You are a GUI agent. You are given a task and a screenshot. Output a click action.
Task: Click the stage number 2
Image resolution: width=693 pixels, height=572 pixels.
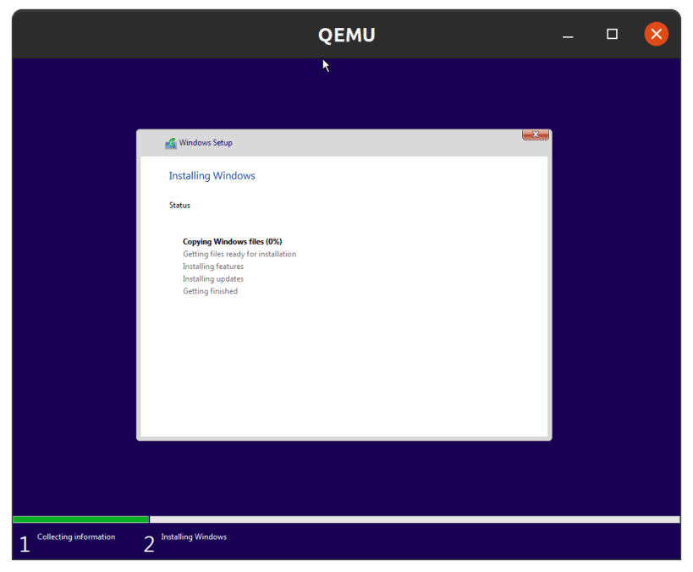pos(149,544)
